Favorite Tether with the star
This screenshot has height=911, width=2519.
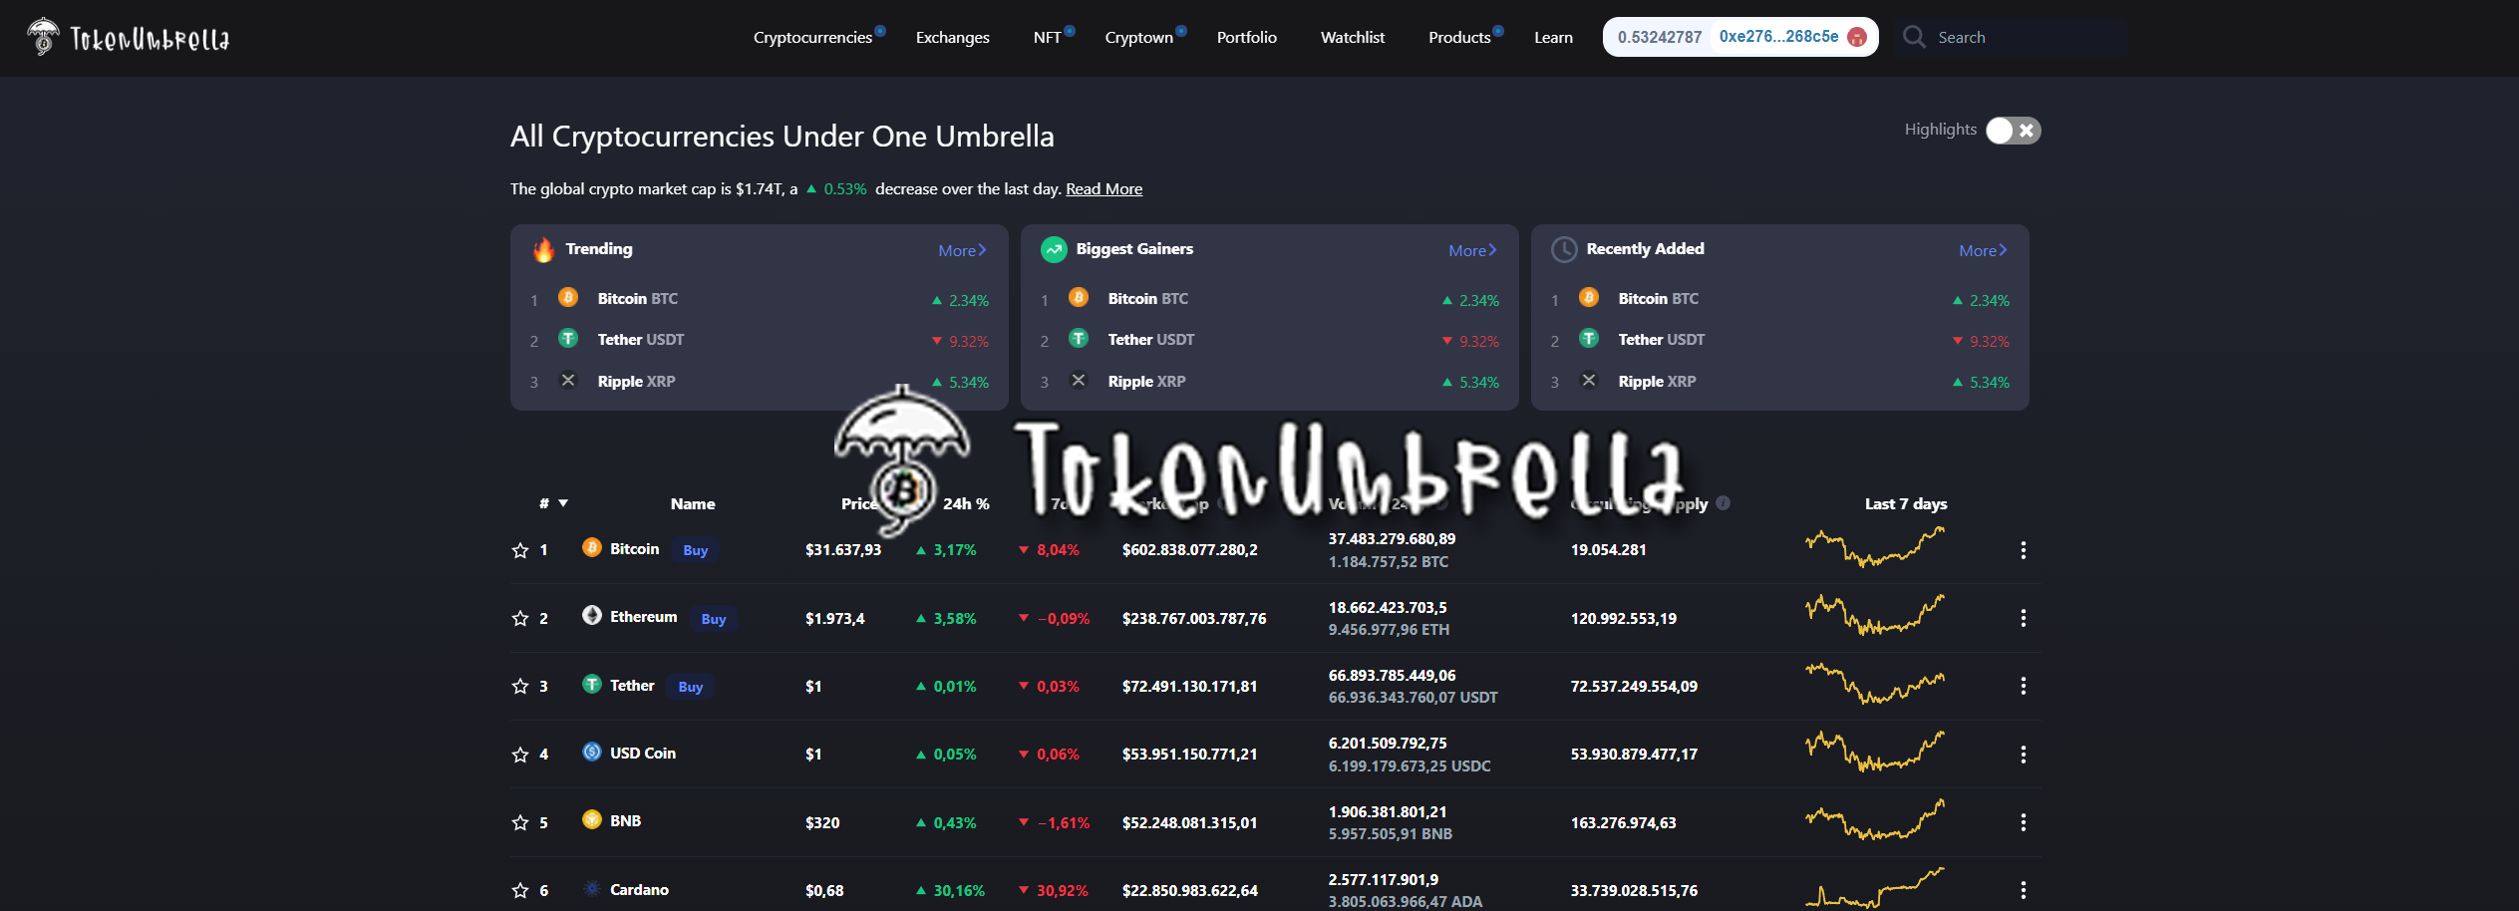coord(520,686)
